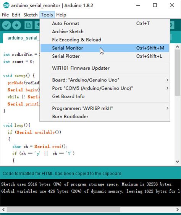Maximize the Arduino window

[155, 5]
